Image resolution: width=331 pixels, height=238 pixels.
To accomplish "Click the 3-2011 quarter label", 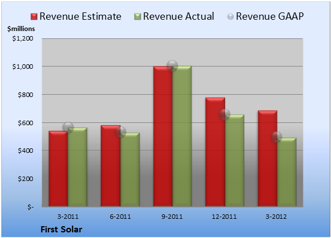I will (x=68, y=217).
